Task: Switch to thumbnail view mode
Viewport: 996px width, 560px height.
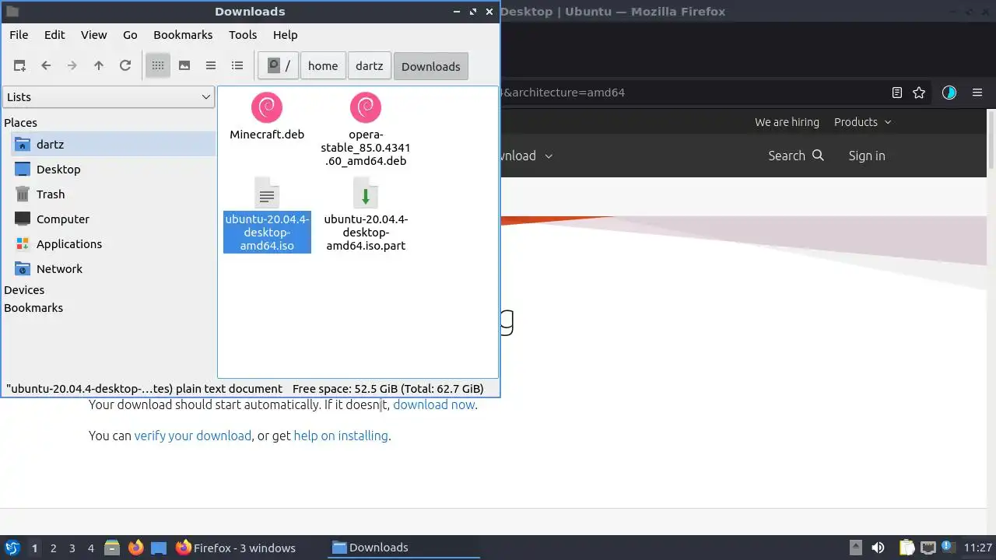Action: click(184, 66)
